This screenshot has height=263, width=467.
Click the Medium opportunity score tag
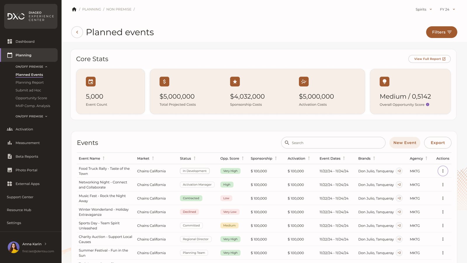[229, 226]
